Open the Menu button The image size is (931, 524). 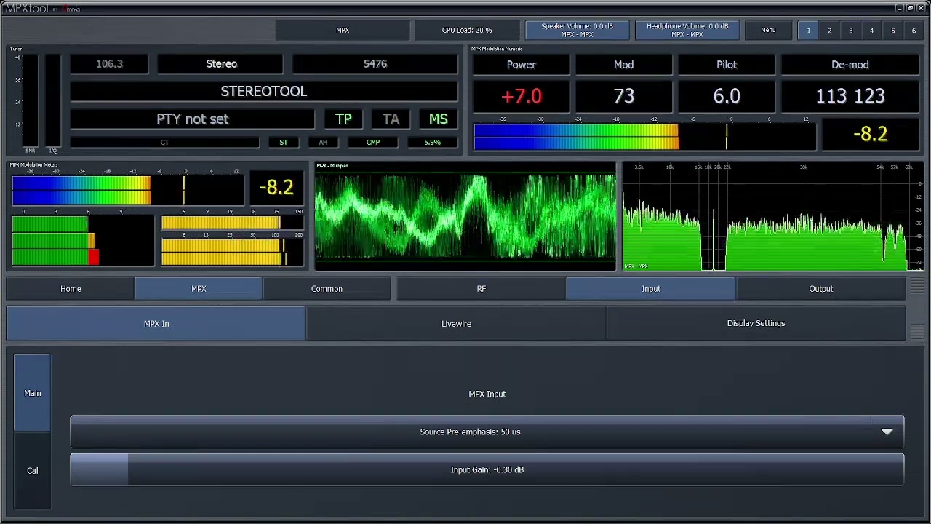(768, 31)
